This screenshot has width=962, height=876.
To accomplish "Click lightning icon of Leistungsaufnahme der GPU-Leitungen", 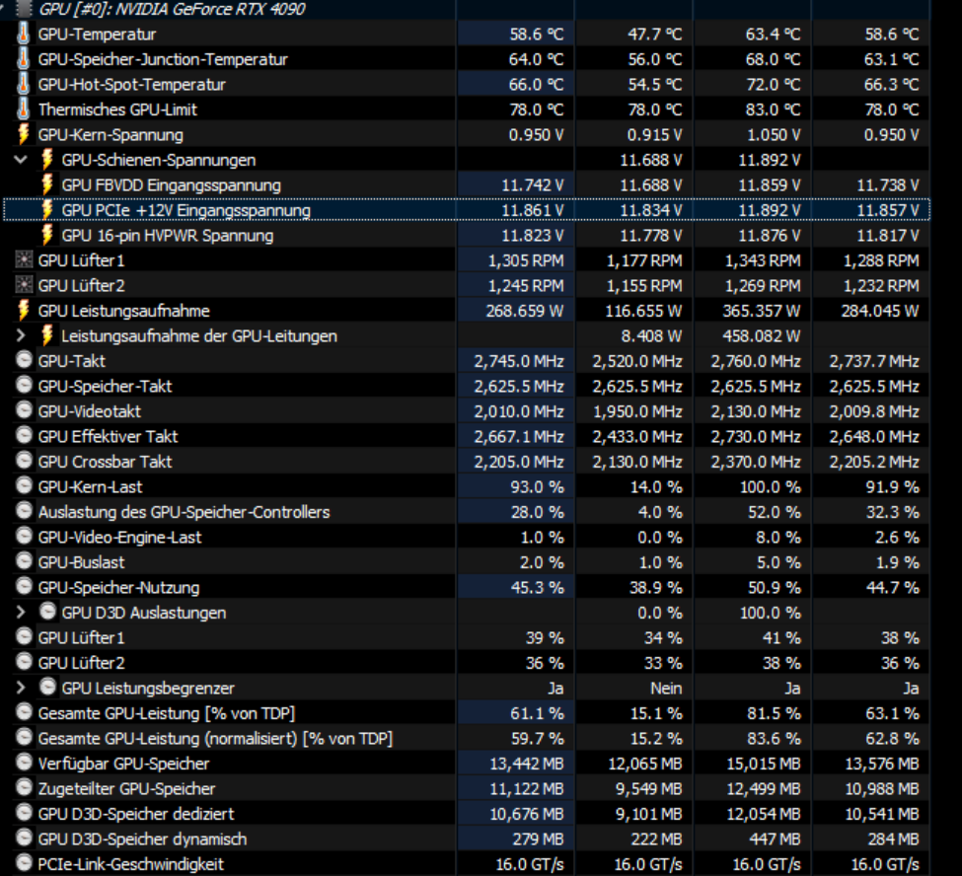I will click(47, 335).
